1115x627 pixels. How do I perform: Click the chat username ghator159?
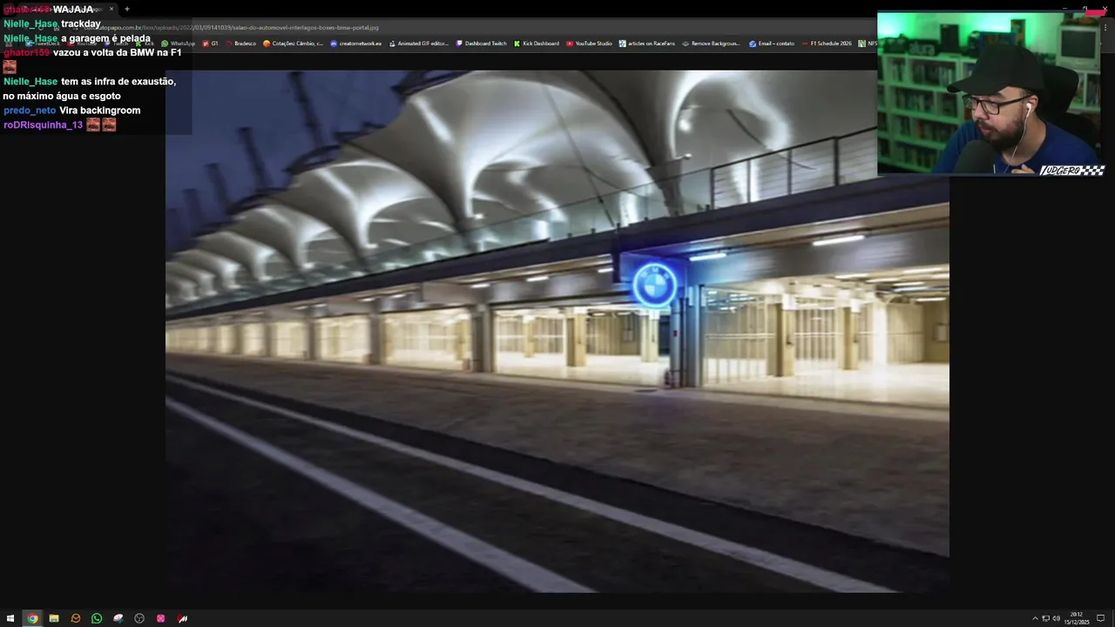point(27,53)
